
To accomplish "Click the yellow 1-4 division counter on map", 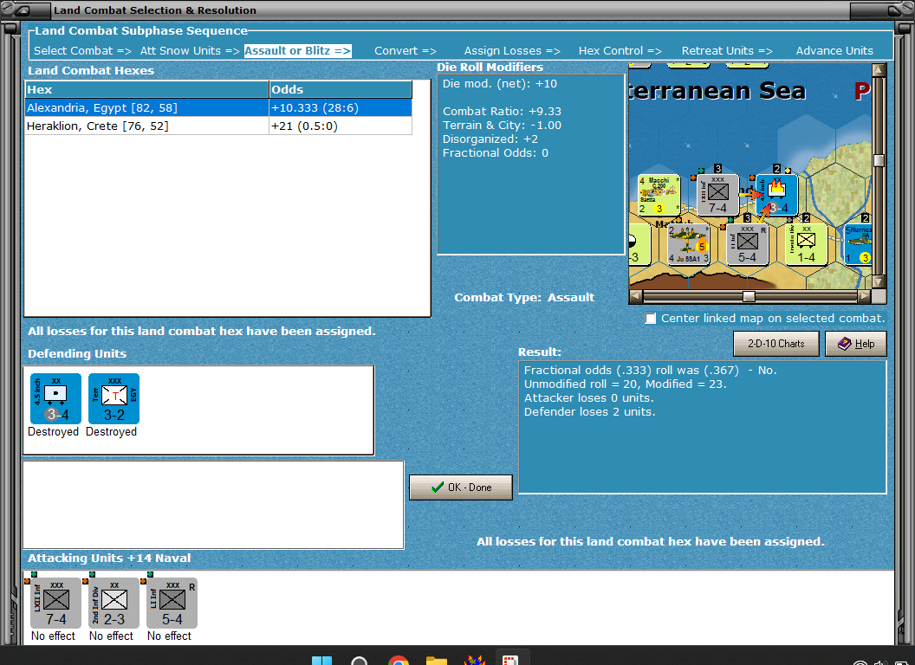I will pos(807,244).
